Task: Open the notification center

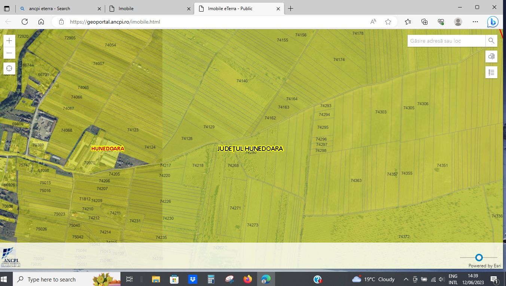Action: click(494, 279)
